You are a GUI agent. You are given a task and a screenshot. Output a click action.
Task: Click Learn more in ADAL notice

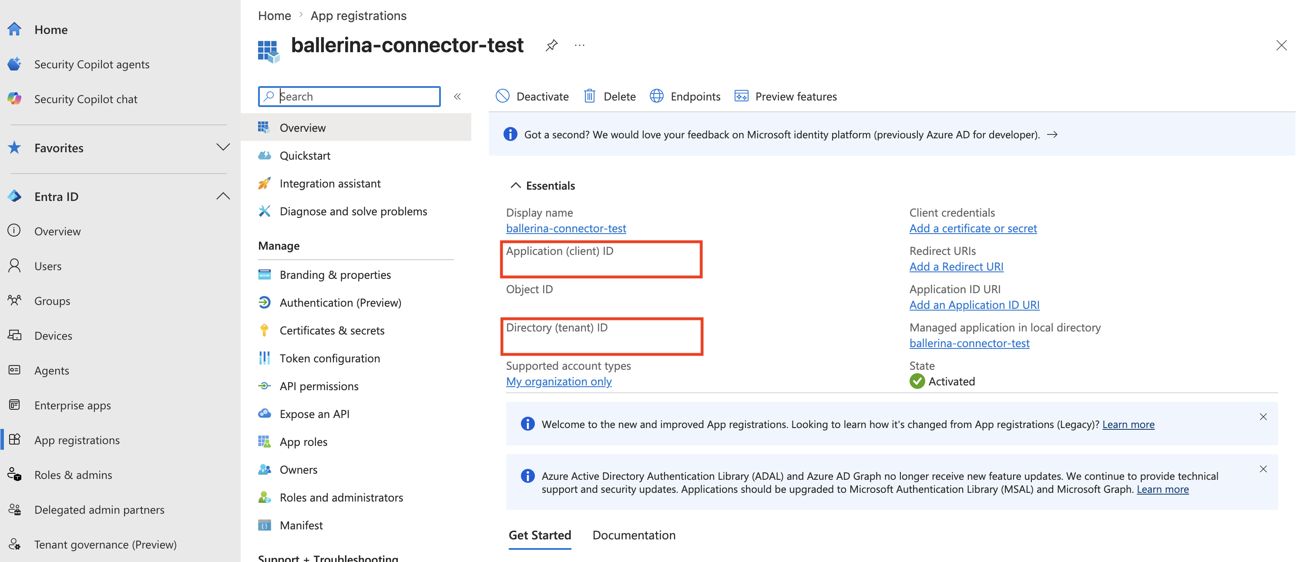pyautogui.click(x=1162, y=488)
